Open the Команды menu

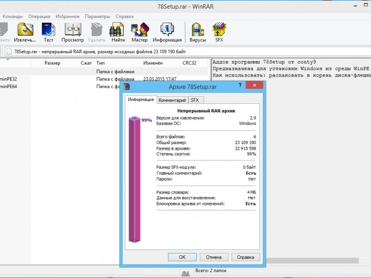(x=13, y=16)
